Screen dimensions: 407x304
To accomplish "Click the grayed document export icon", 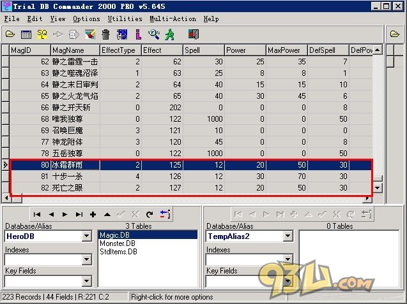I will click(74, 34).
